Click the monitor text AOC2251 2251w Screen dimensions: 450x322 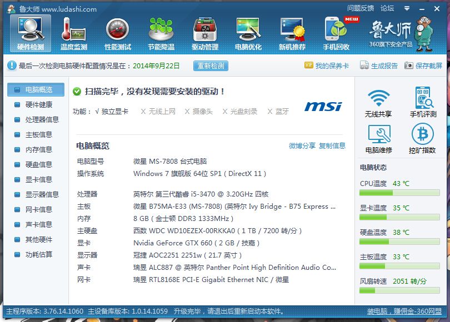[x=176, y=255]
